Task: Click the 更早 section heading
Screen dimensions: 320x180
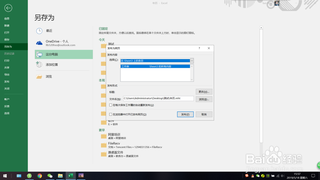Action: click(x=102, y=130)
